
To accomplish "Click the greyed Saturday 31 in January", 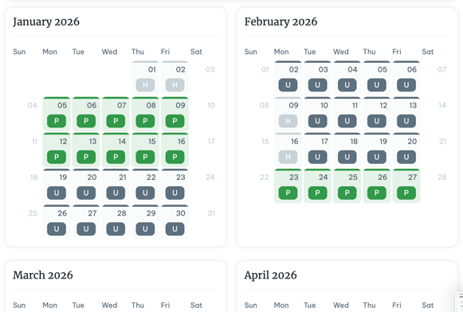I will tap(211, 213).
